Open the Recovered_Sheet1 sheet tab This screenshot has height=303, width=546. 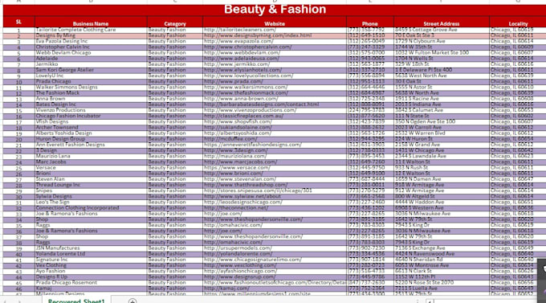[76, 301]
